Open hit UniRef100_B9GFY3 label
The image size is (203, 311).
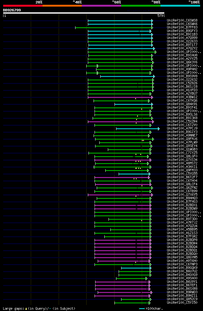pyautogui.click(x=182, y=31)
